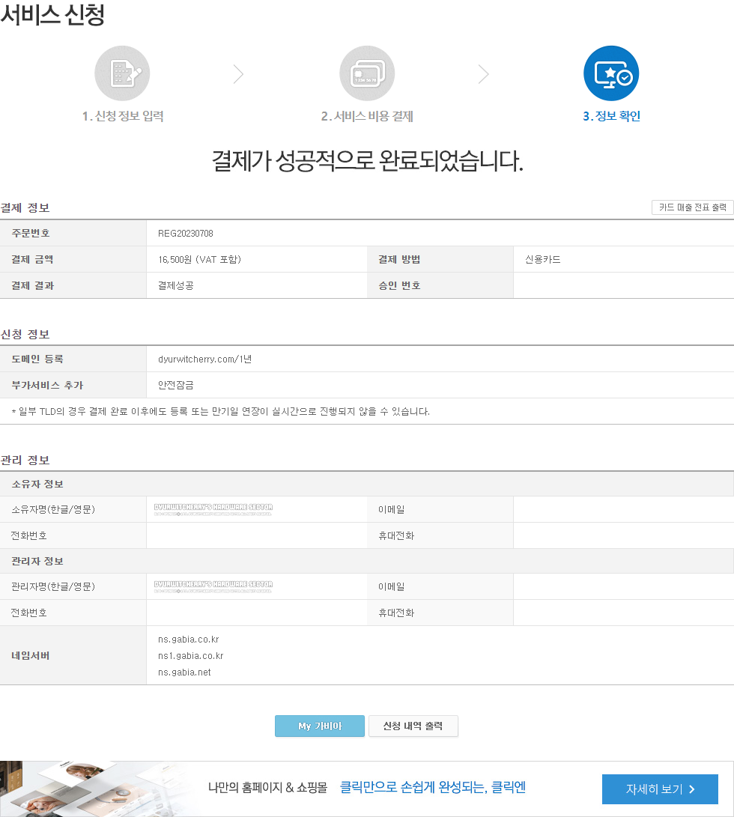This screenshot has height=817, width=734.
Task: Click the step 1 application form icon
Action: [x=122, y=73]
